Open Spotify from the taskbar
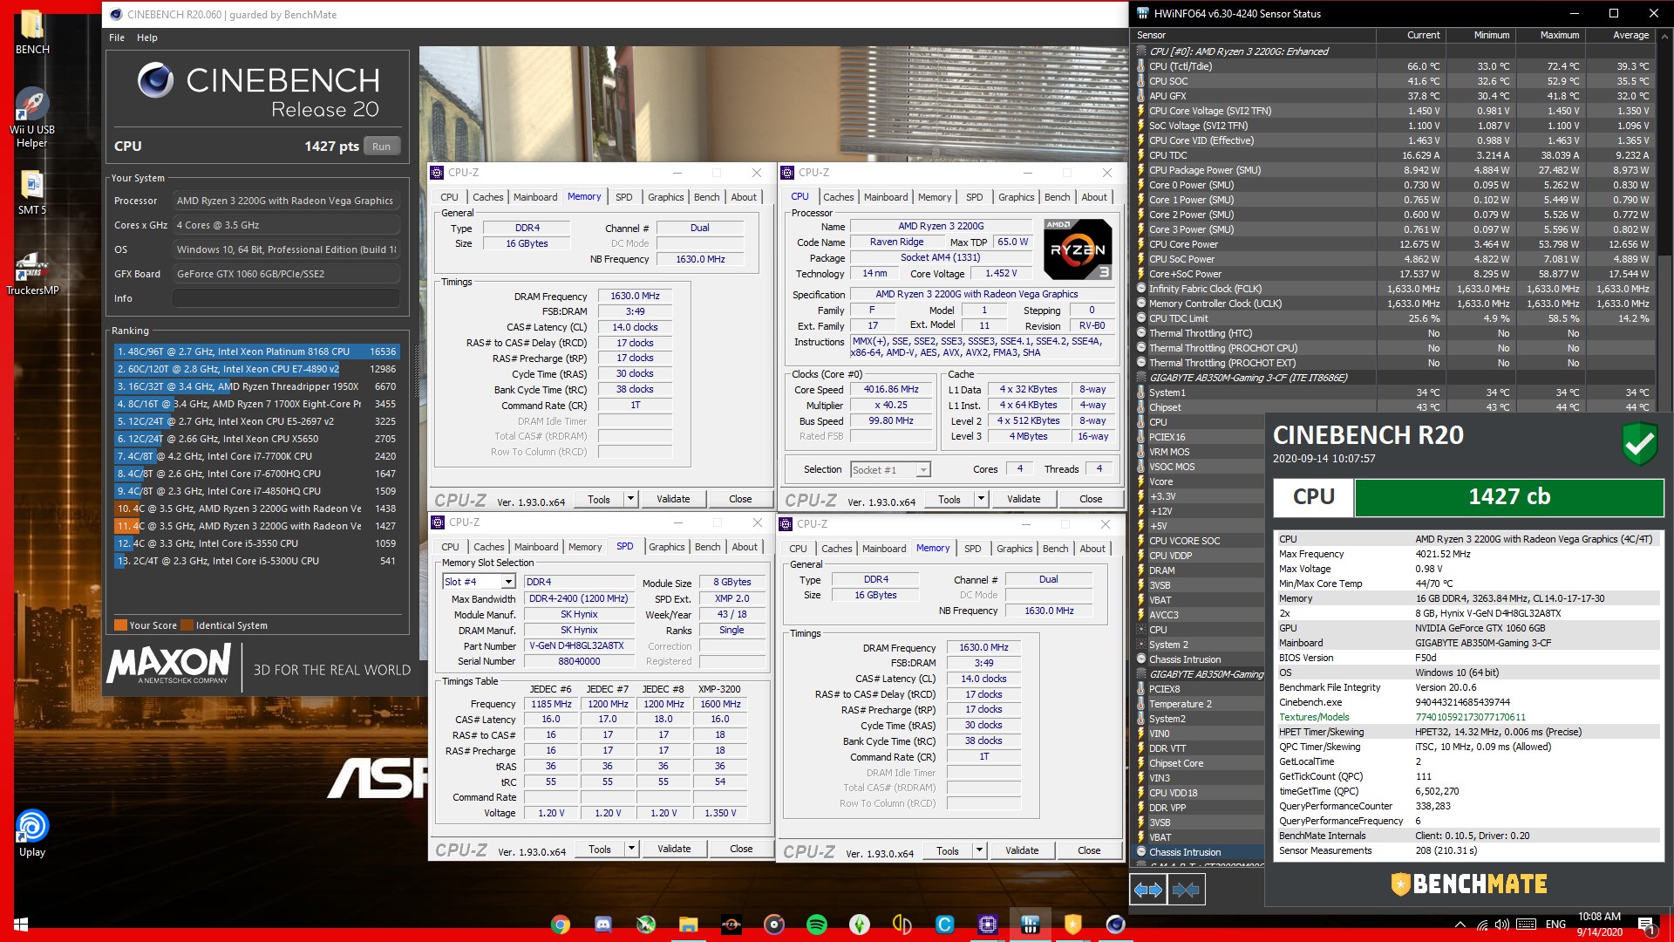1674x942 pixels. [x=817, y=925]
